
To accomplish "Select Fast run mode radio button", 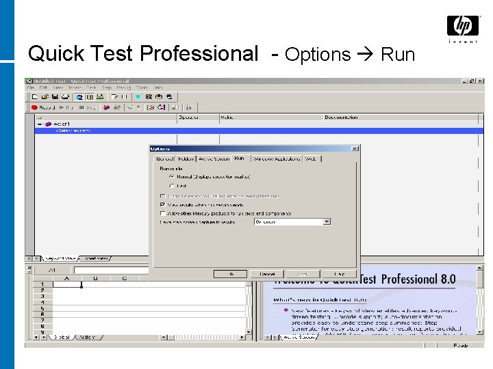I will (x=172, y=186).
